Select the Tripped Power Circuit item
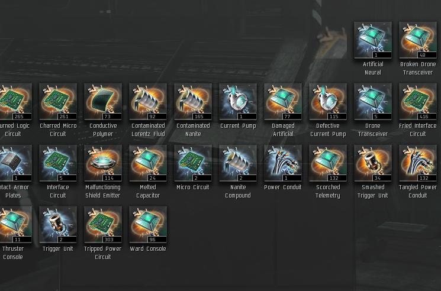The image size is (441, 291). tap(103, 224)
